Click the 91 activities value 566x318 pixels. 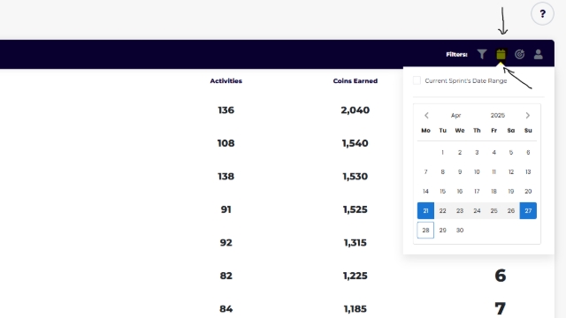pos(226,209)
